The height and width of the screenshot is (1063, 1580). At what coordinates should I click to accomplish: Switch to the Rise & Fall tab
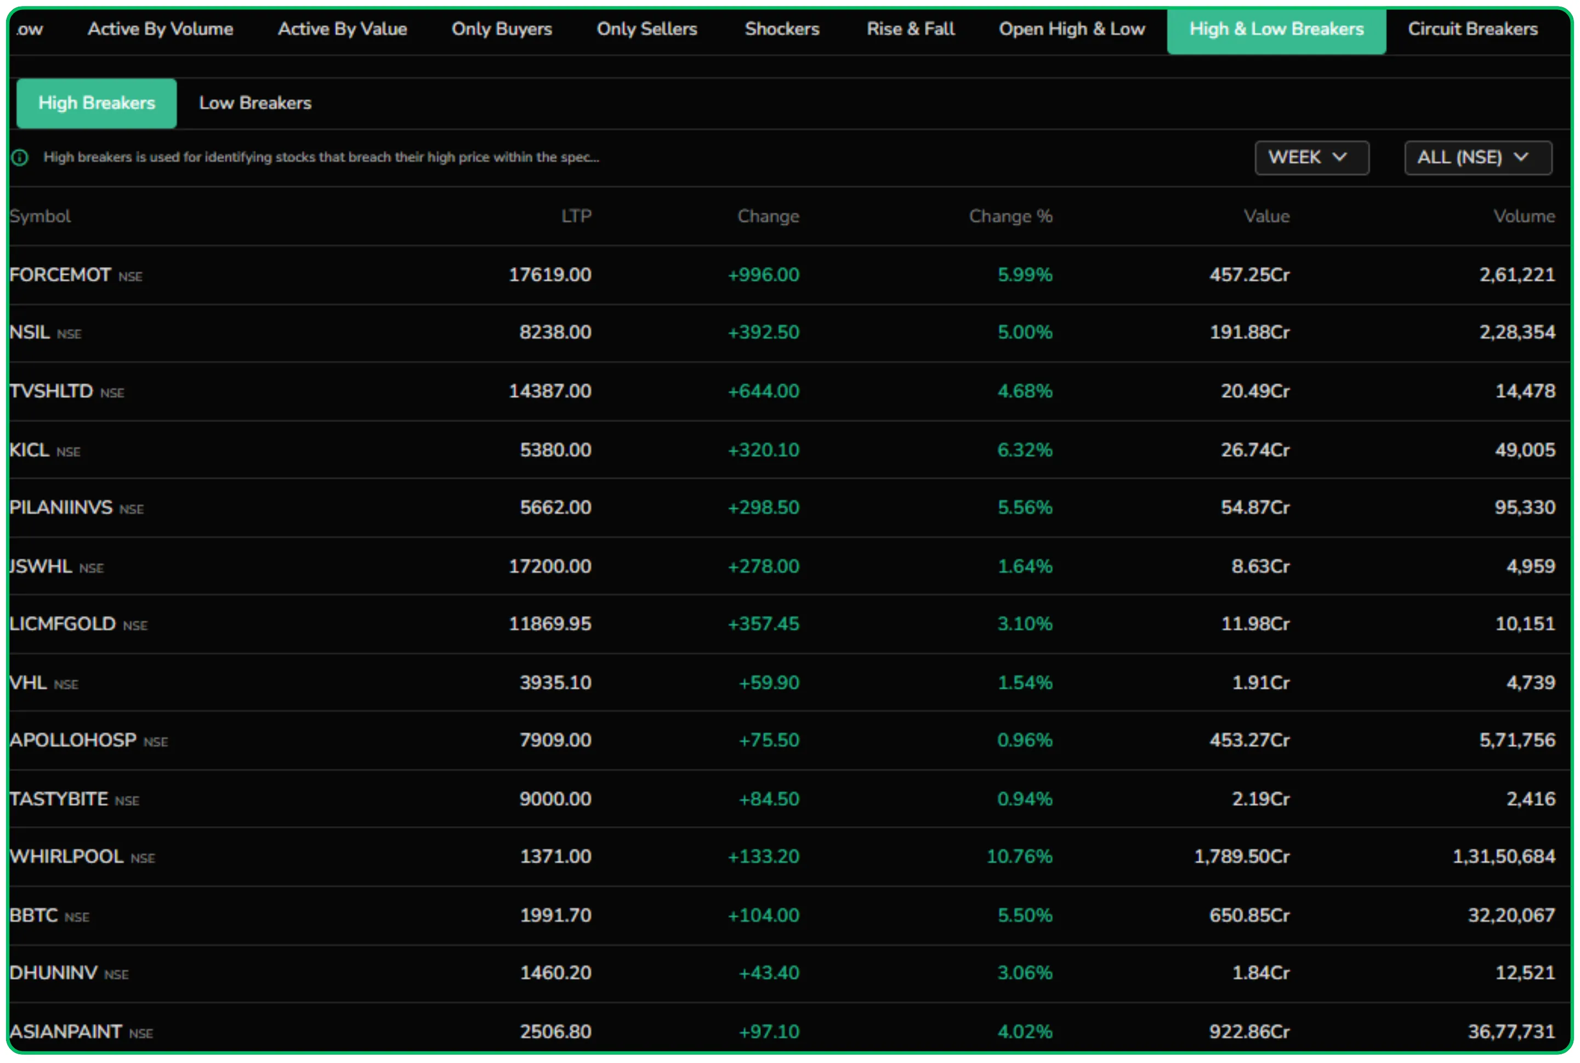[910, 29]
